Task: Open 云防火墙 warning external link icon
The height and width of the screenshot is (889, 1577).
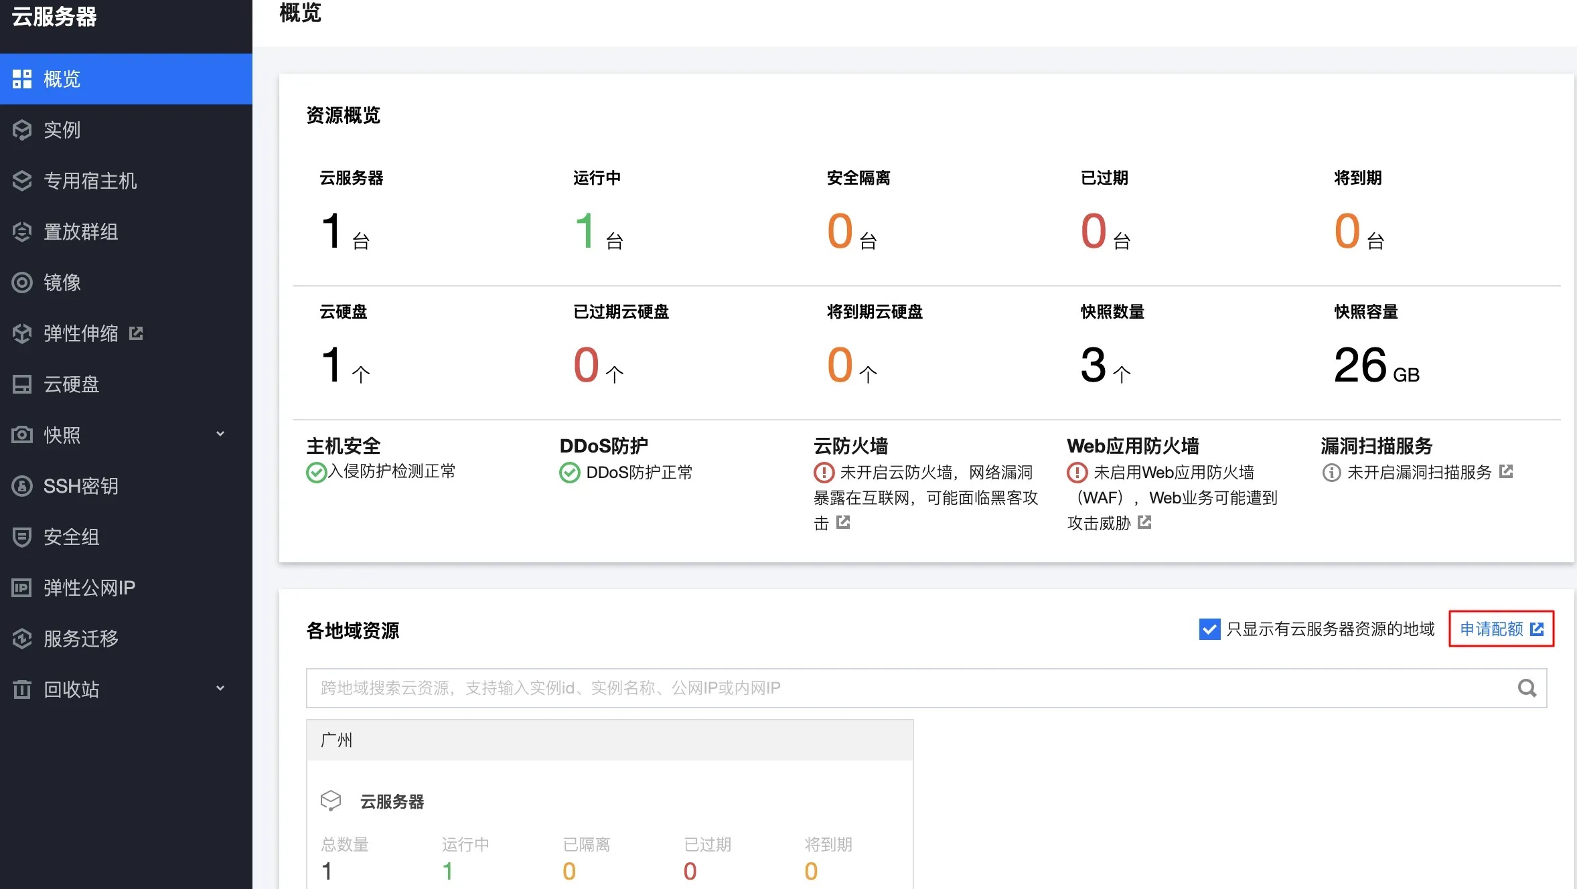Action: [x=843, y=522]
